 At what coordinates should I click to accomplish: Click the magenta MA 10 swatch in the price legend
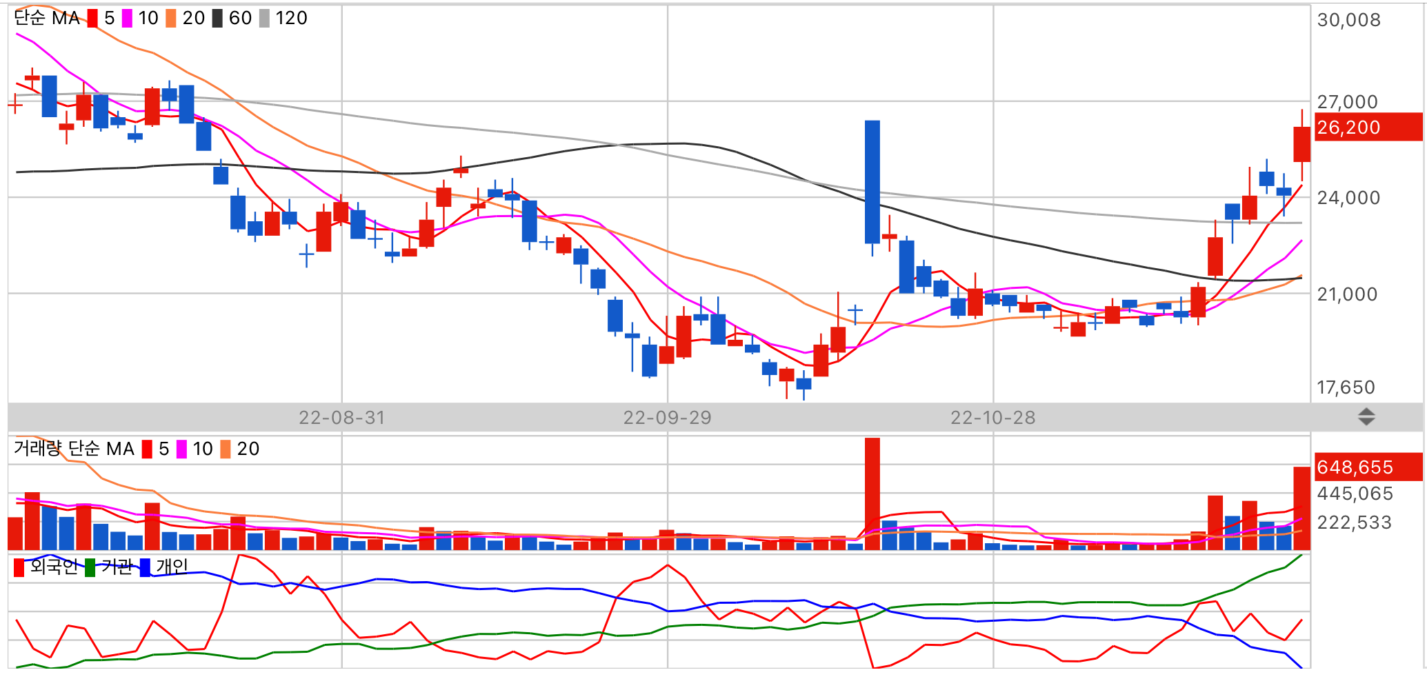coord(127,19)
